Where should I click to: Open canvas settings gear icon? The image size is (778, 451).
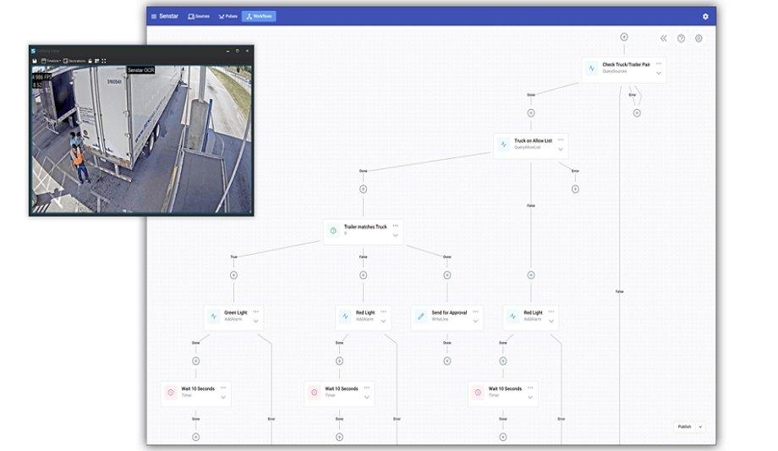pos(699,38)
